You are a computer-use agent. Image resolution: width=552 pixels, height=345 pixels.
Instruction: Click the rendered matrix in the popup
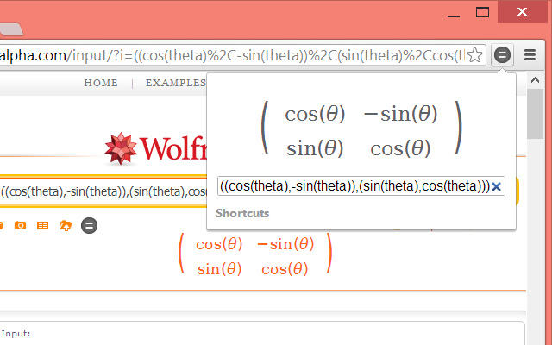(361, 129)
